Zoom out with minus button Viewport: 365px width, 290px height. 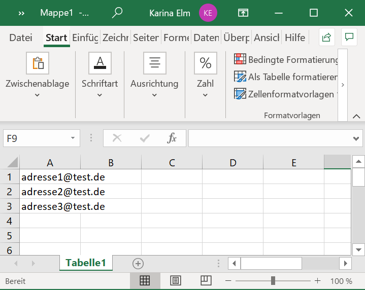228,281
